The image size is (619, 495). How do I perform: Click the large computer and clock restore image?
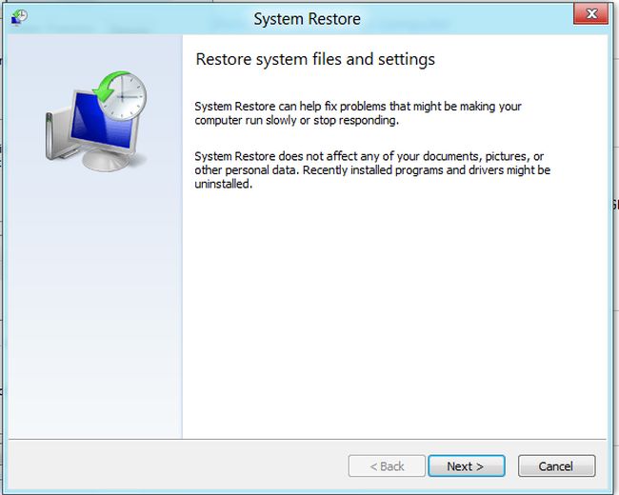pos(96,121)
